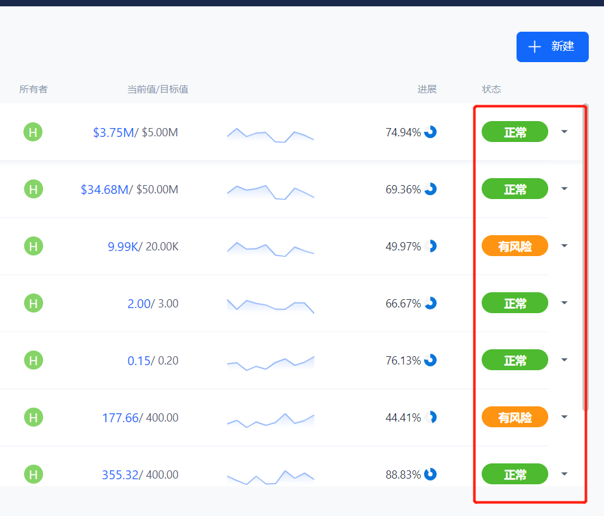Click progress ring icon beside 66.67%
604x516 pixels.
(x=430, y=303)
